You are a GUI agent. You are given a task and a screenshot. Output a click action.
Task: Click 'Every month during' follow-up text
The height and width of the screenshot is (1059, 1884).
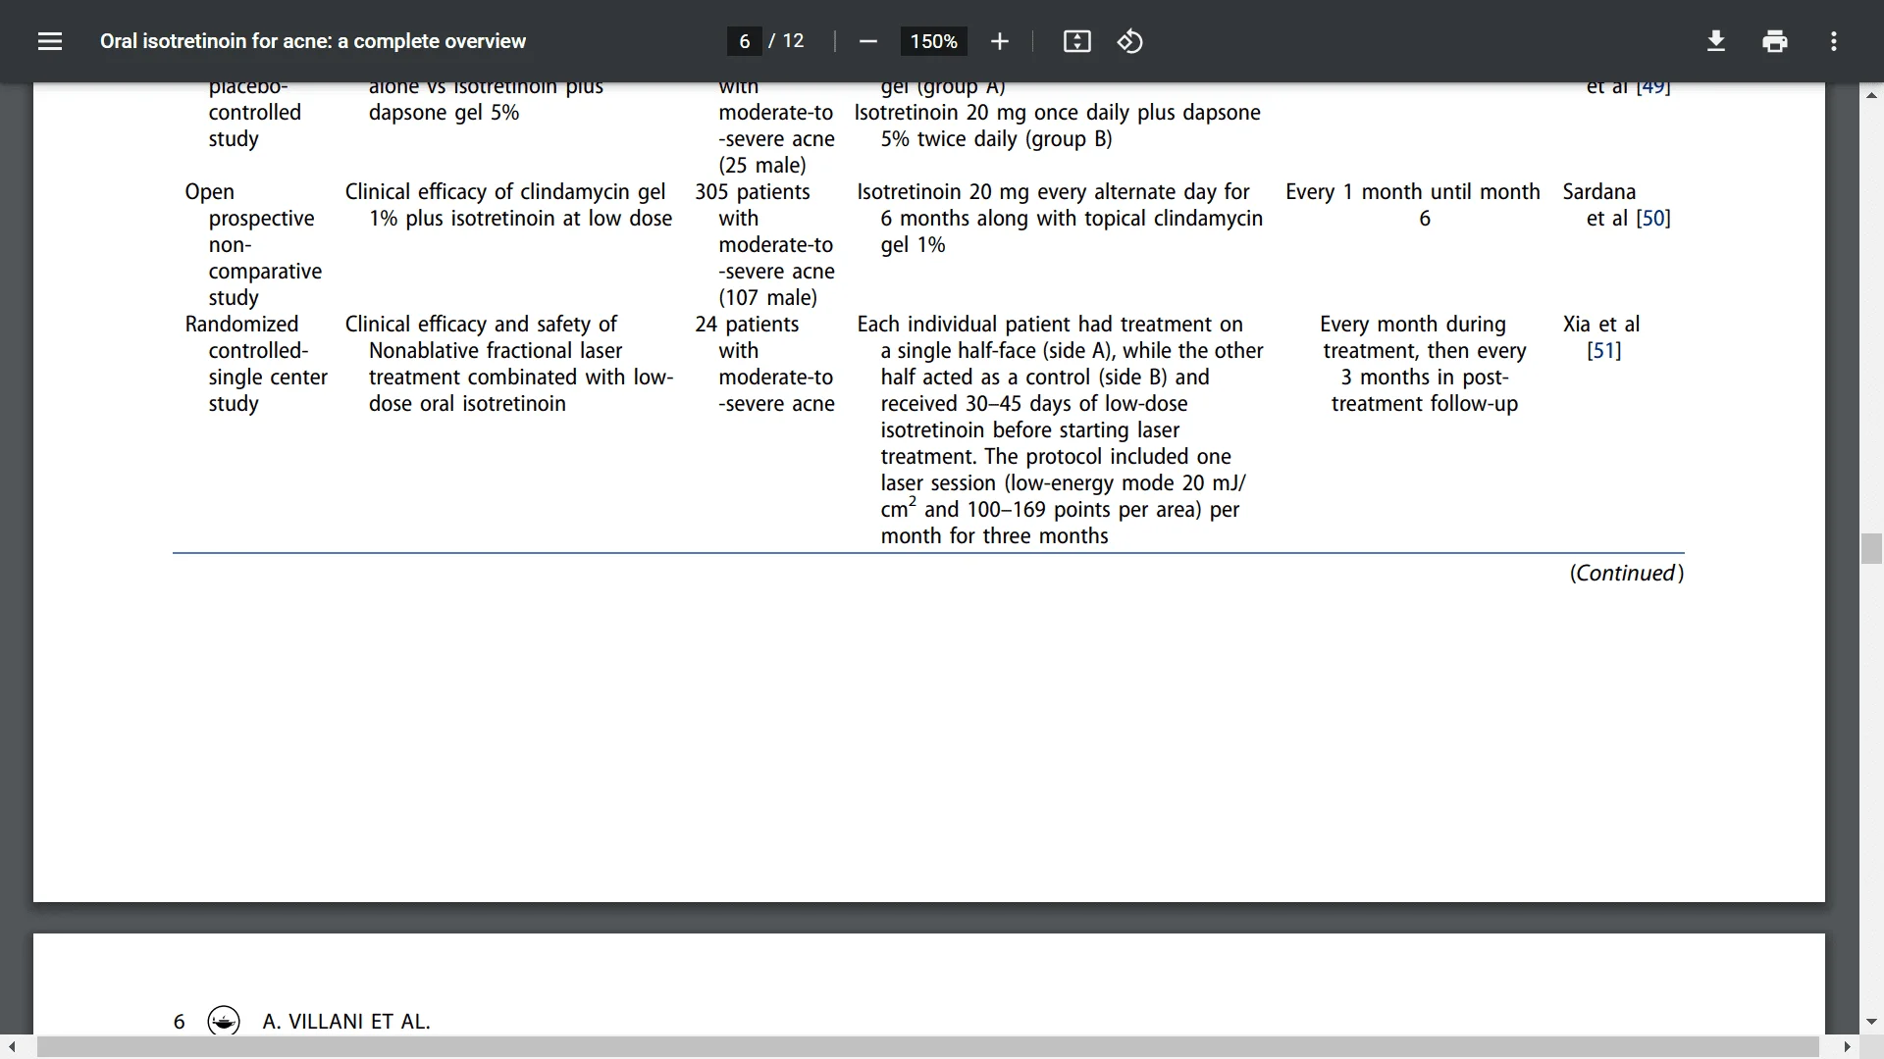pyautogui.click(x=1413, y=325)
